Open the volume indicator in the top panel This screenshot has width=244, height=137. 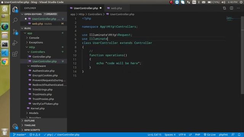pyautogui.click(x=223, y=2)
